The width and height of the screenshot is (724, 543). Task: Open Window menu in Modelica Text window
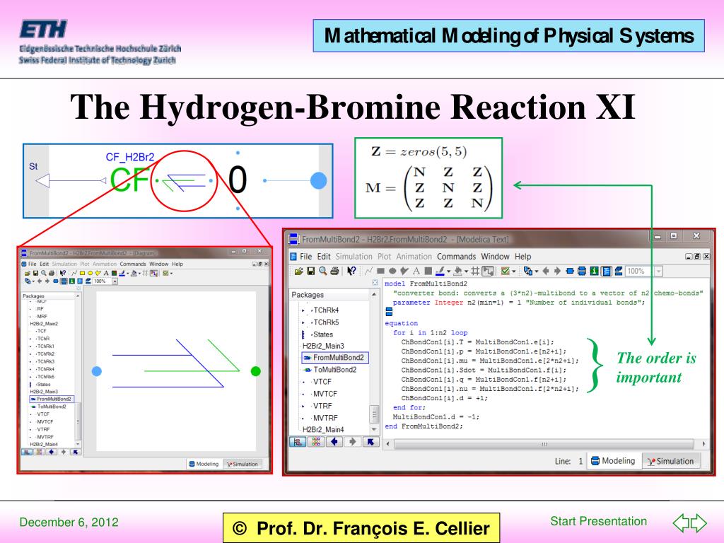coord(495,256)
